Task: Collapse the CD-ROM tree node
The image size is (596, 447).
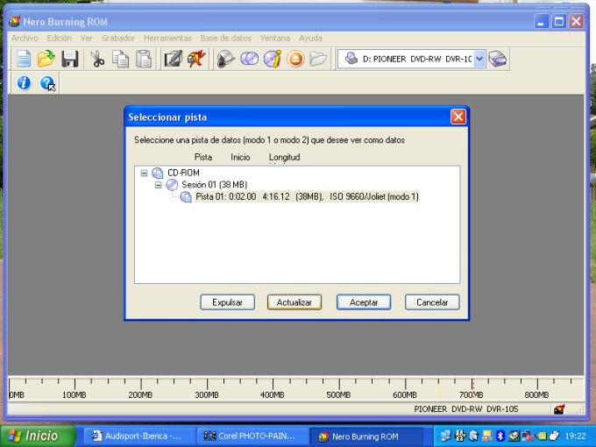Action: pos(144,174)
